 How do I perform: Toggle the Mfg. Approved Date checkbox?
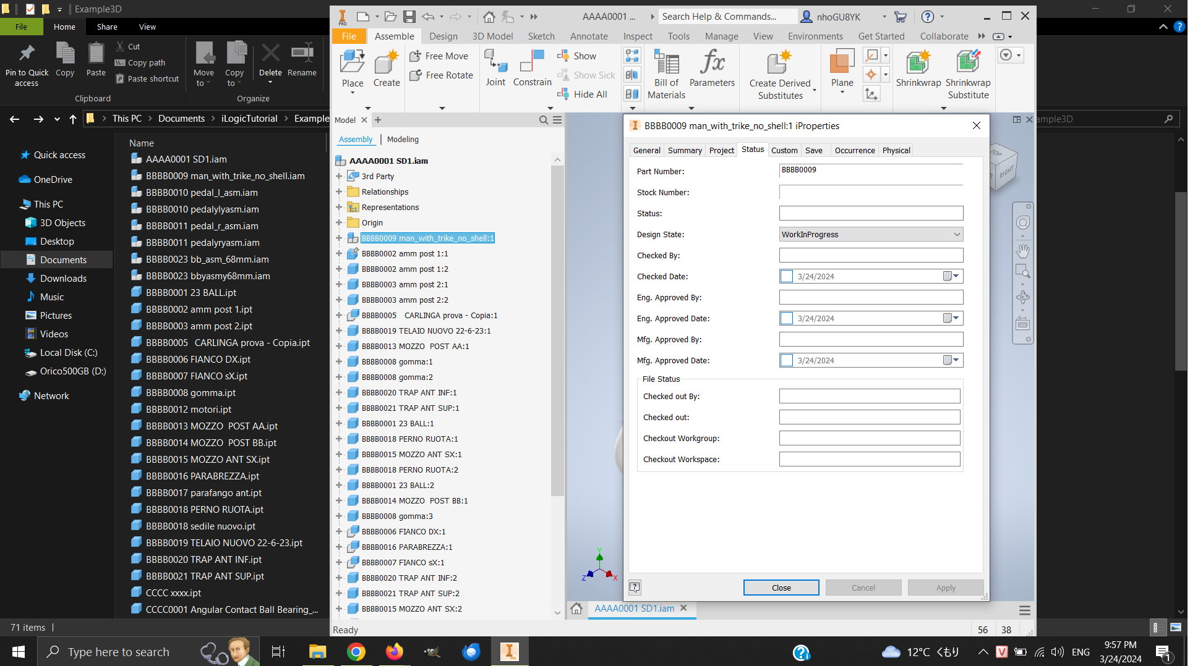(x=787, y=360)
